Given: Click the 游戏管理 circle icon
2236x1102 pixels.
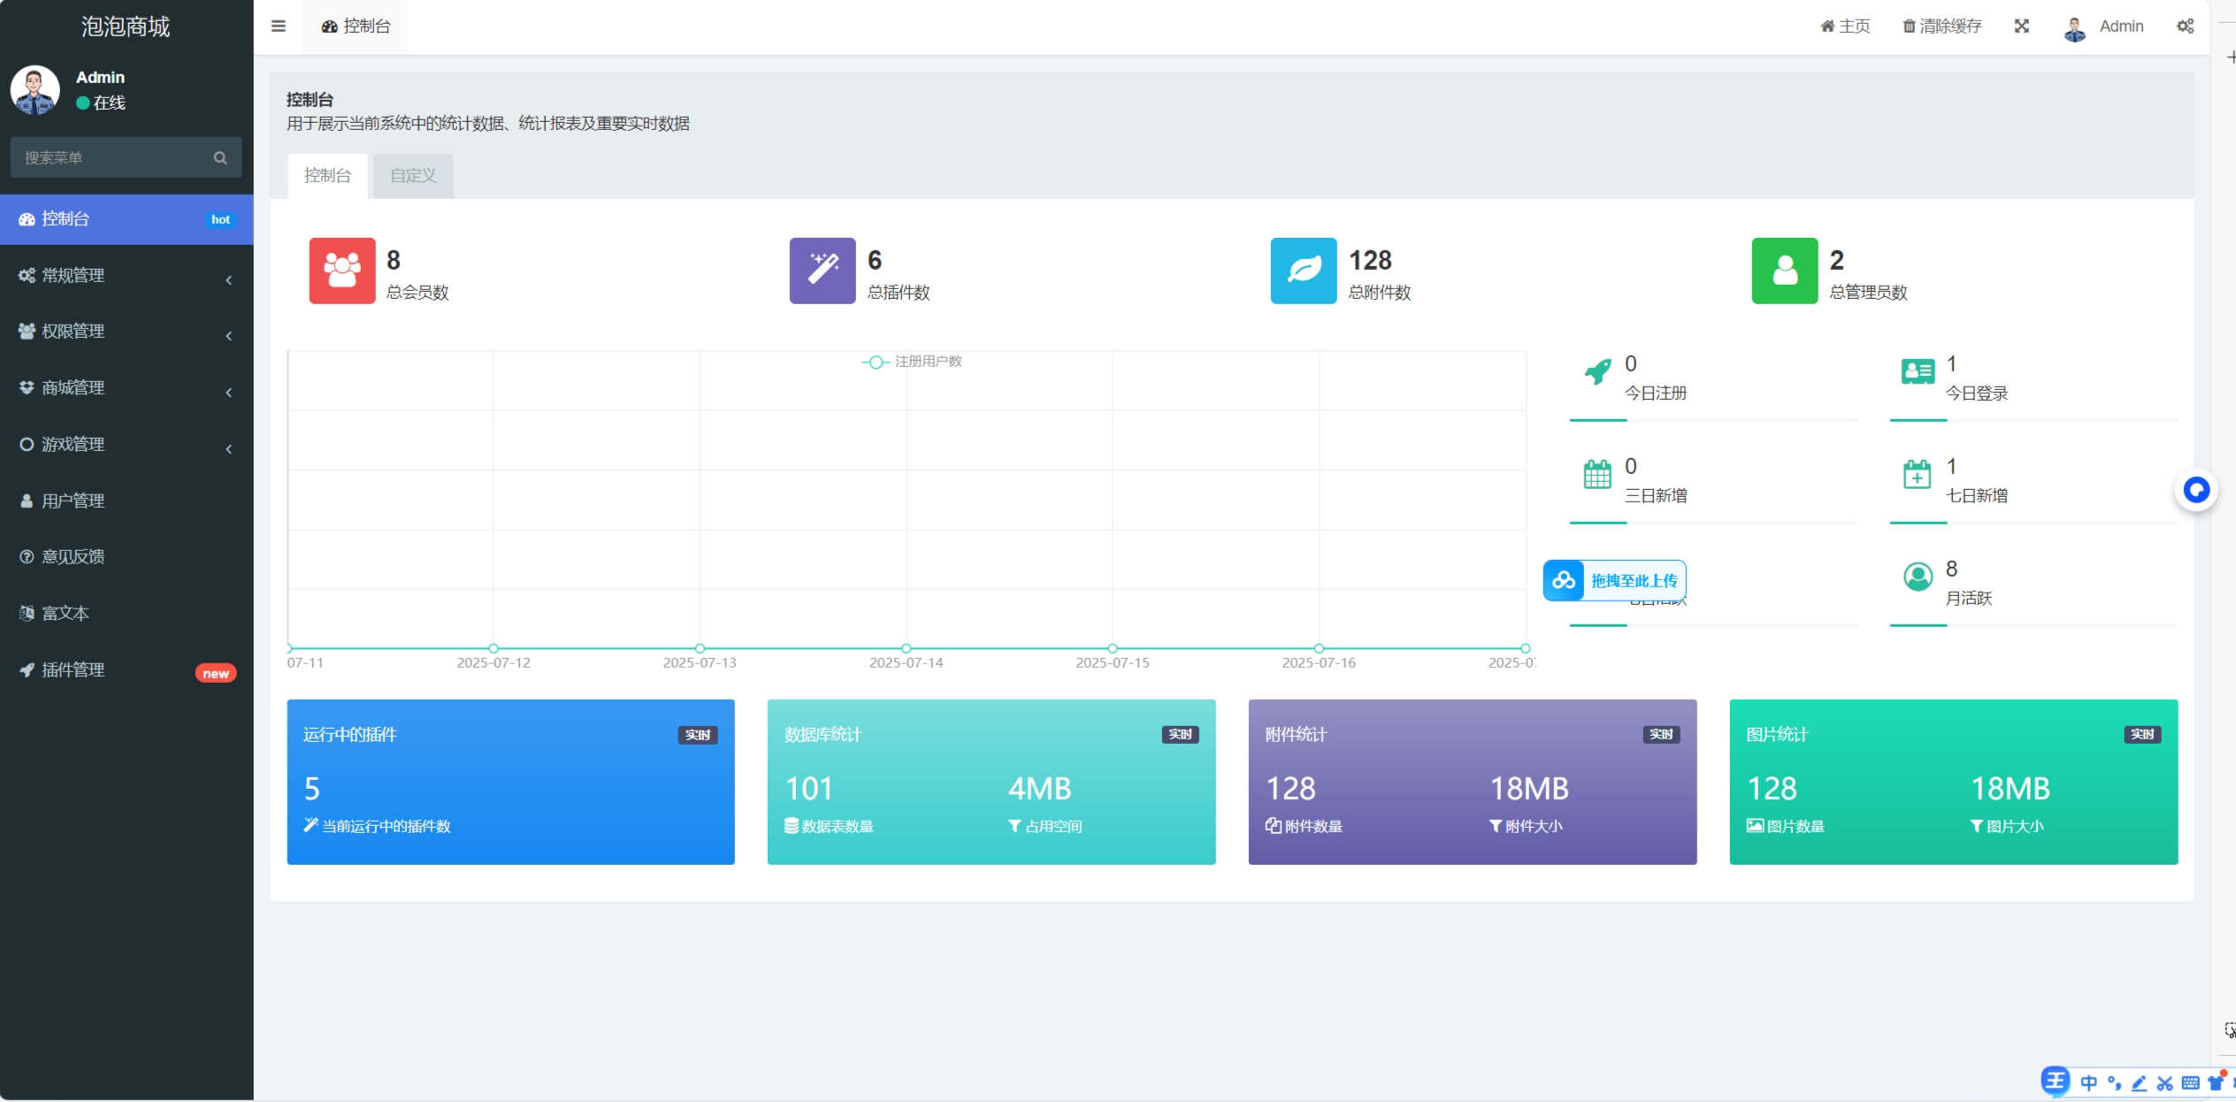Looking at the screenshot, I should click(x=27, y=444).
